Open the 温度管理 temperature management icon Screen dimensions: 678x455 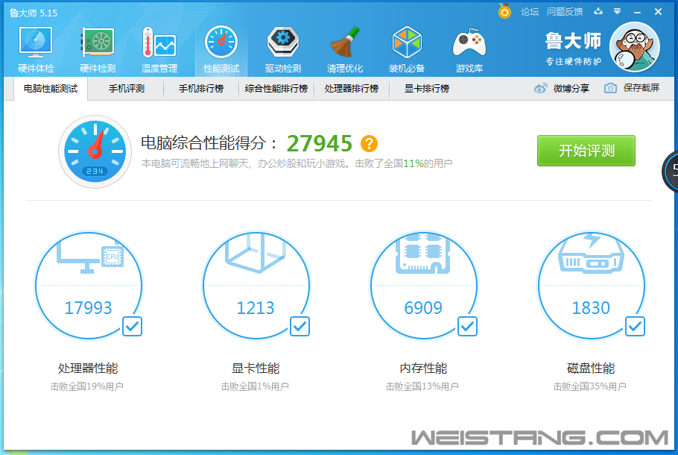pos(159,49)
